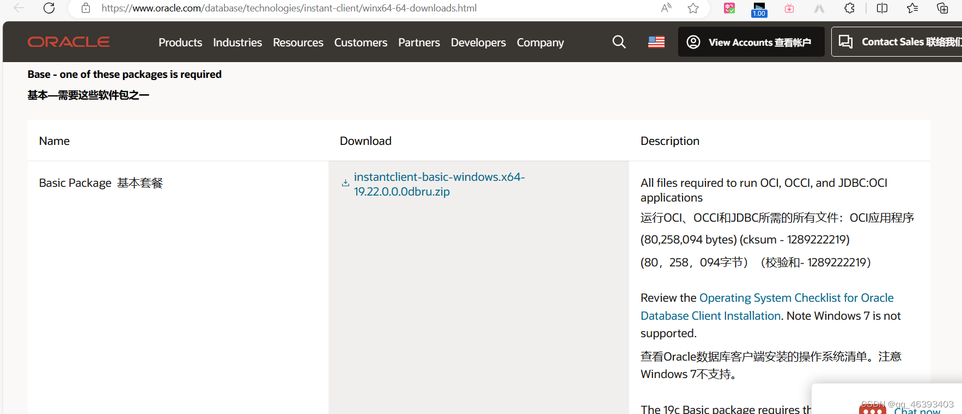Open the browser extensions puzzle icon

point(850,8)
